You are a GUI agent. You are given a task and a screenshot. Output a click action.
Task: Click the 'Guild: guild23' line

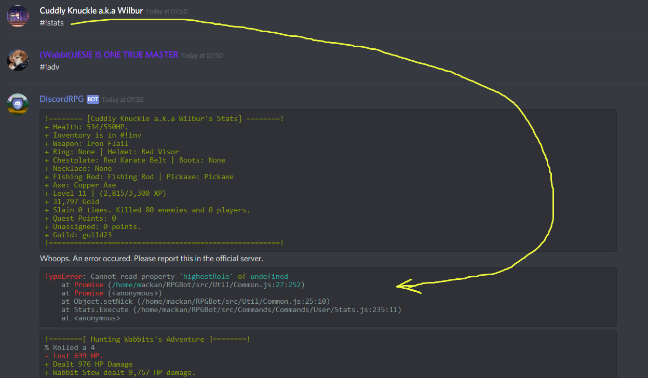tap(78, 235)
